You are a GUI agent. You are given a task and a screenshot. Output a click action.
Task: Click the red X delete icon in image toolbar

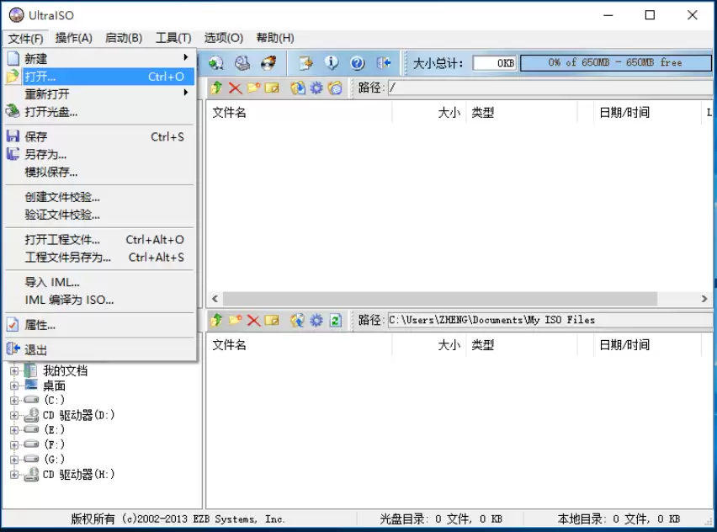pos(235,88)
